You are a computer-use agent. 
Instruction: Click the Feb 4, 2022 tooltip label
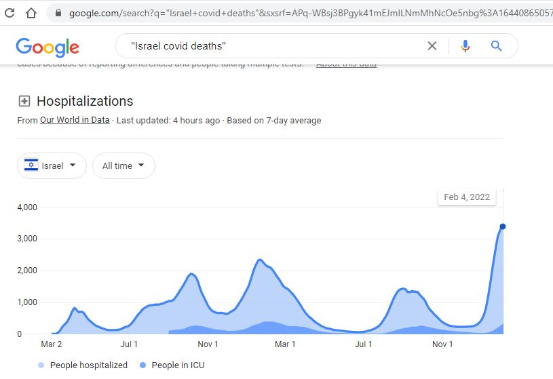467,197
